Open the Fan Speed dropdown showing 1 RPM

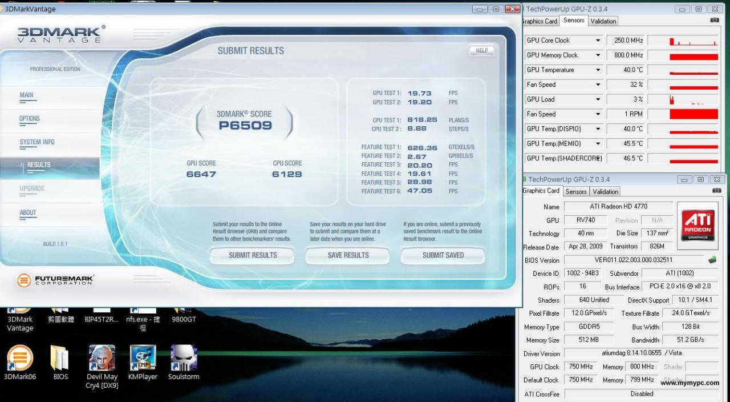[x=598, y=114]
